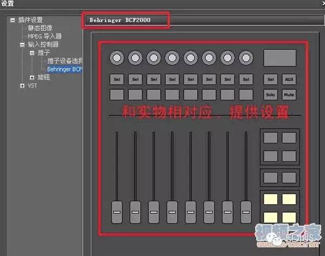Click the fourth rotary knob from left
The height and width of the screenshot is (256, 325).
[x=172, y=58]
